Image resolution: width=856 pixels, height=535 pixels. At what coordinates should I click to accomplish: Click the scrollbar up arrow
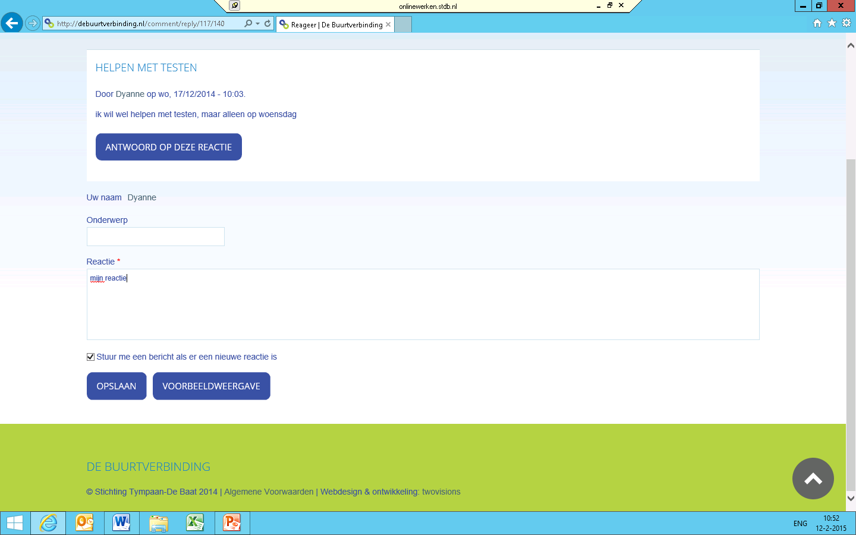(851, 45)
